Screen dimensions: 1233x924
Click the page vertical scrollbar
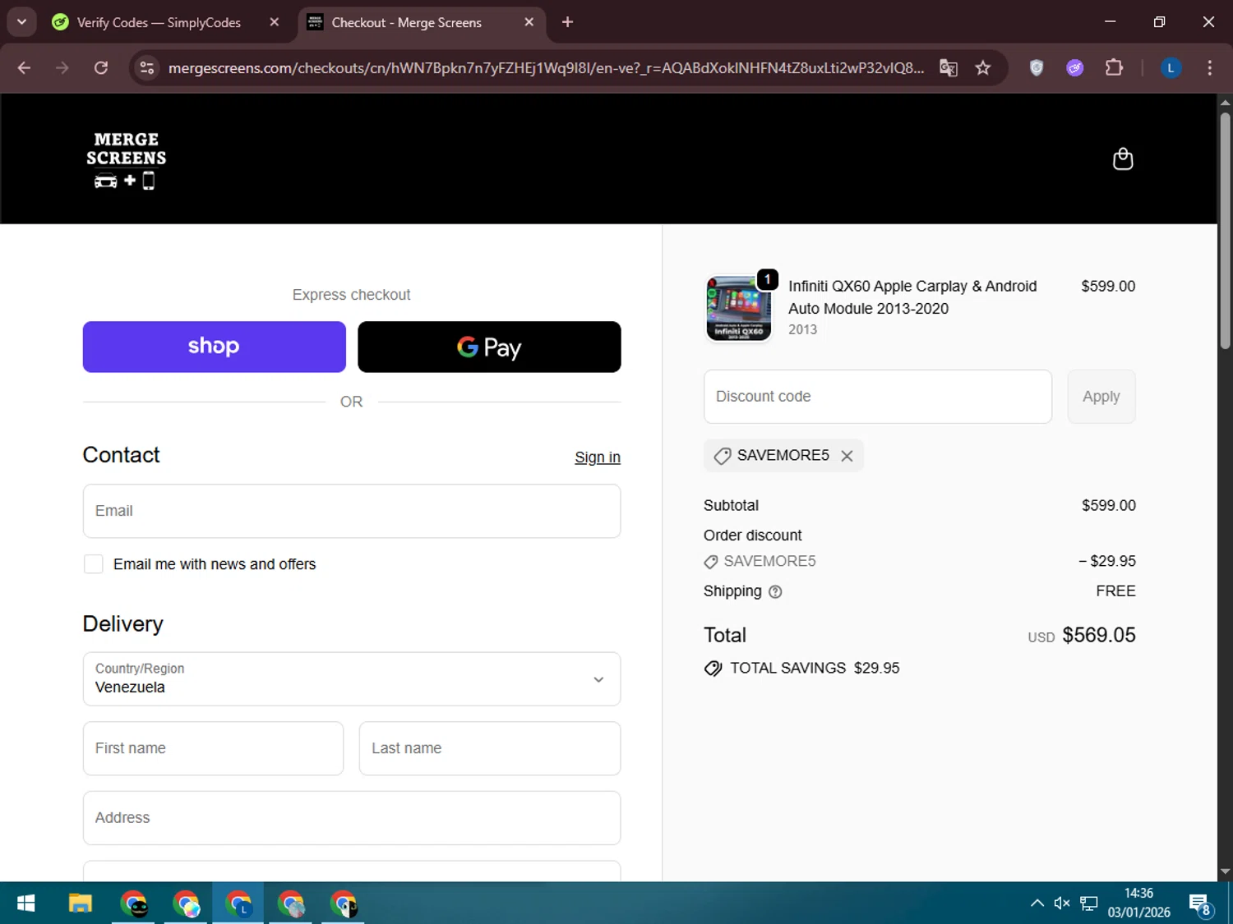(x=1225, y=230)
